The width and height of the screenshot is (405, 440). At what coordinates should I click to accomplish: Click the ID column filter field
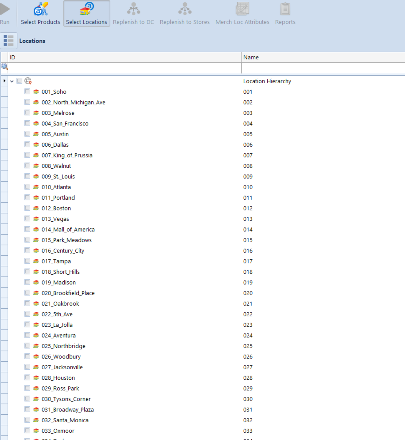pyautogui.click(x=124, y=68)
